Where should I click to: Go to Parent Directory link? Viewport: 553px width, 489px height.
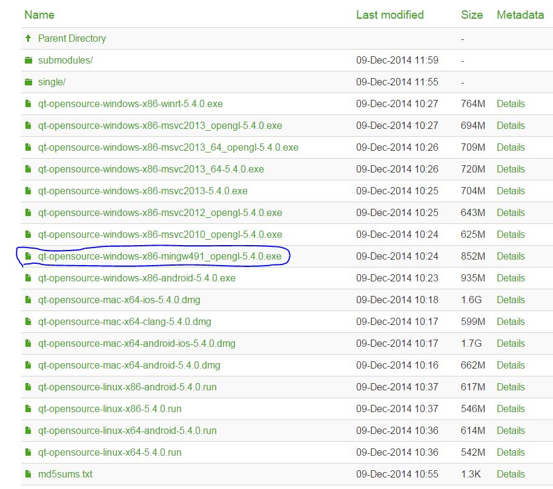coord(72,38)
